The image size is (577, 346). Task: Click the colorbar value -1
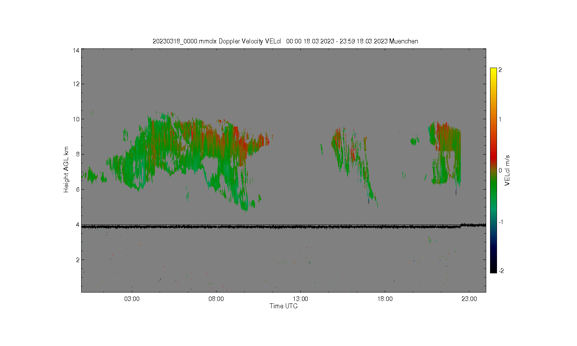coord(500,222)
